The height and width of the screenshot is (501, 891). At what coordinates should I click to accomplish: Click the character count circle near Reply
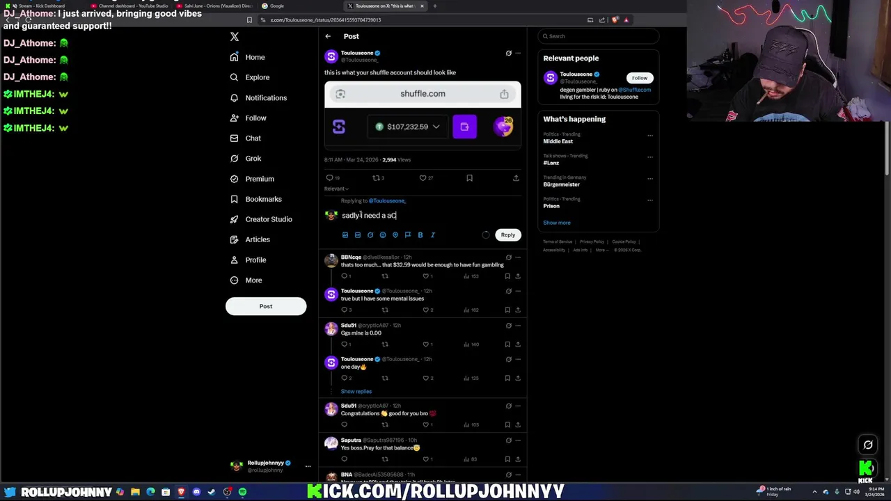click(486, 235)
